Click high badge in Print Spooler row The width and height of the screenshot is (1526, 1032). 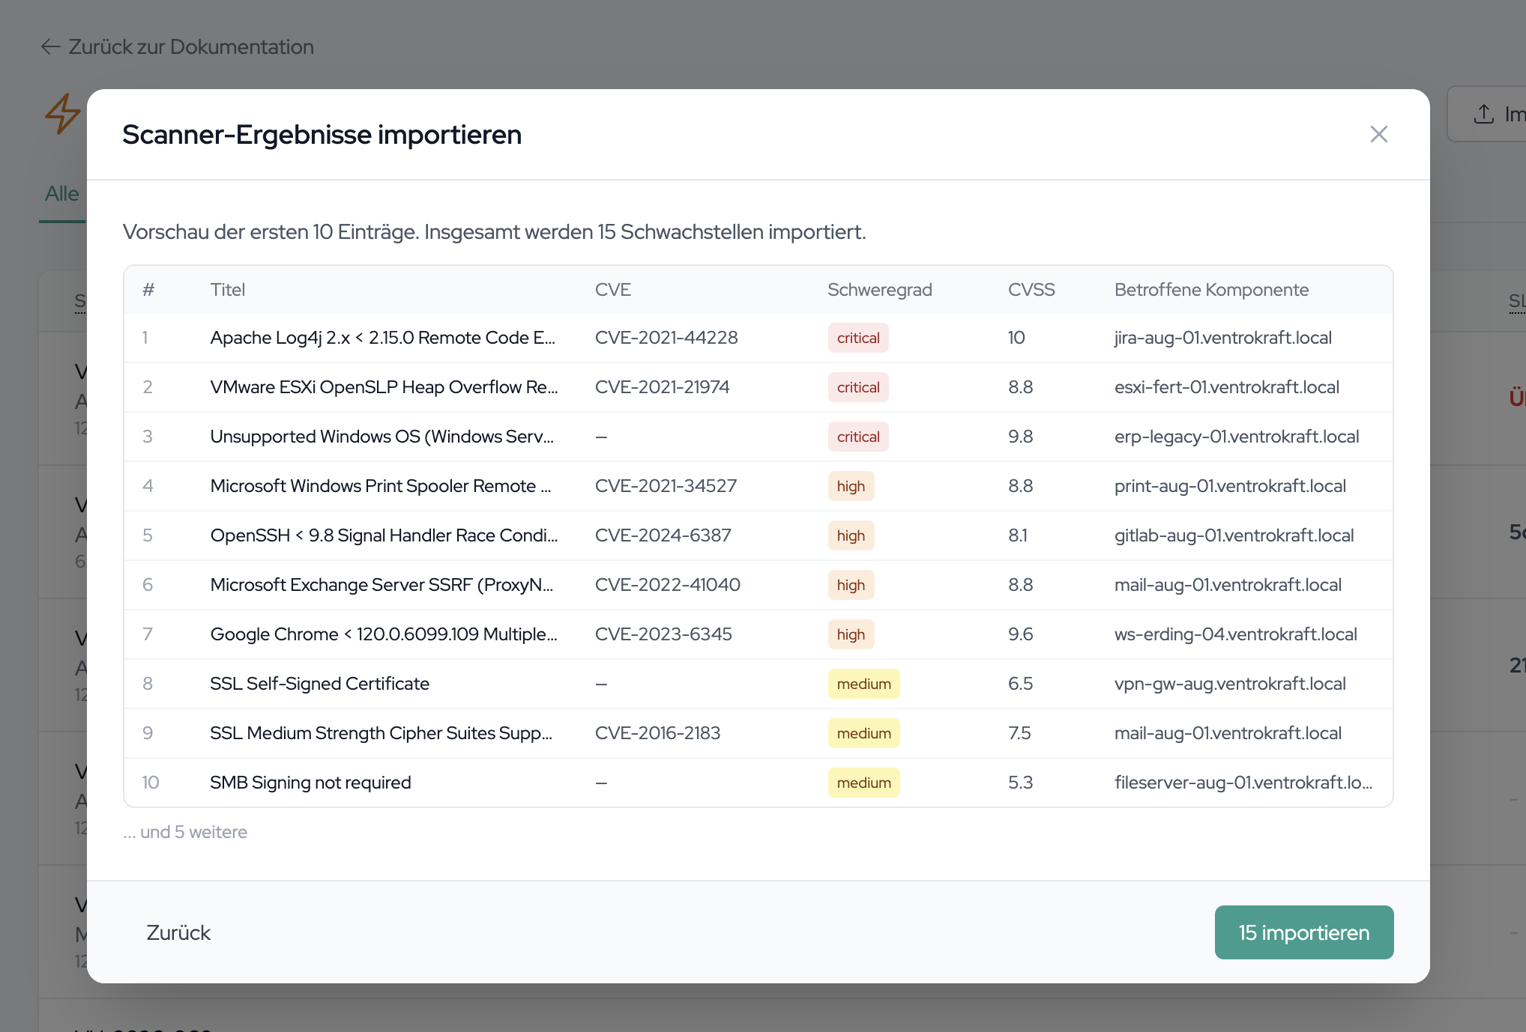pyautogui.click(x=851, y=486)
